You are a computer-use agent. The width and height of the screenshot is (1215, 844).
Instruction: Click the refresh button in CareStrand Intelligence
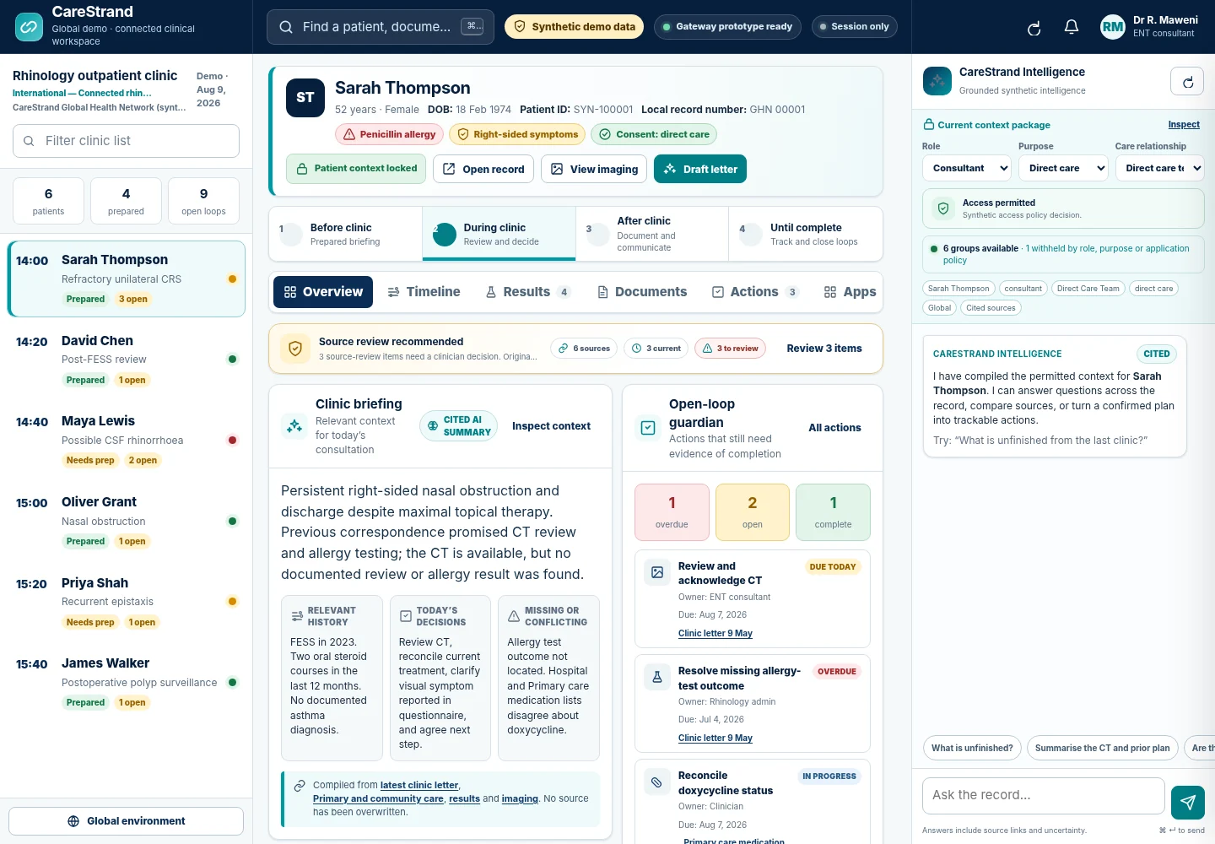(x=1187, y=82)
